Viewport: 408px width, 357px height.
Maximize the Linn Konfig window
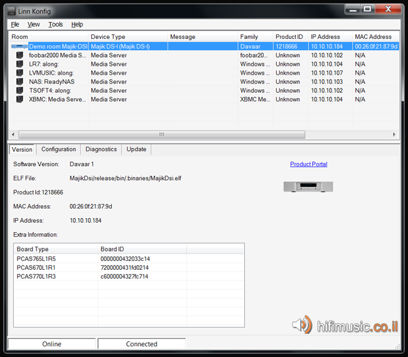(x=367, y=9)
